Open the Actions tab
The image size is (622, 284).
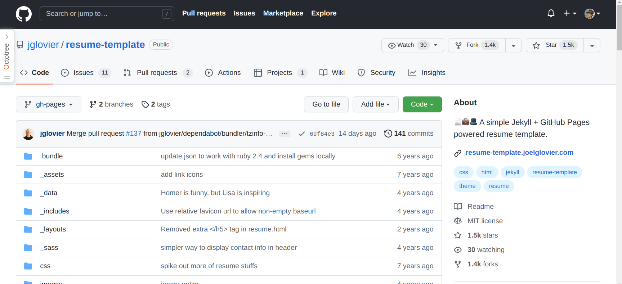click(223, 73)
